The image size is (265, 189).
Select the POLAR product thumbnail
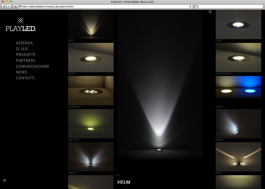238,90
